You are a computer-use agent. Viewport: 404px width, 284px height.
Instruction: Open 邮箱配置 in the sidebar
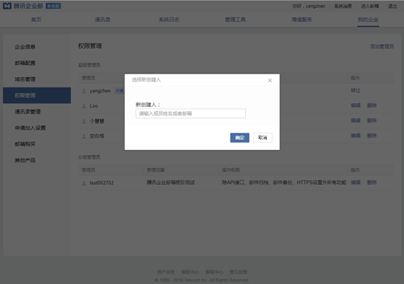point(37,63)
